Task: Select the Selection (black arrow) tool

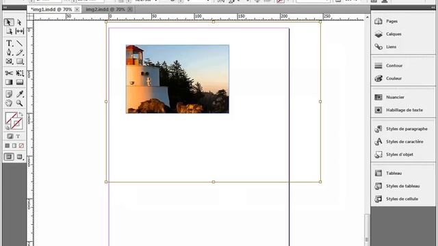Action: click(x=9, y=23)
